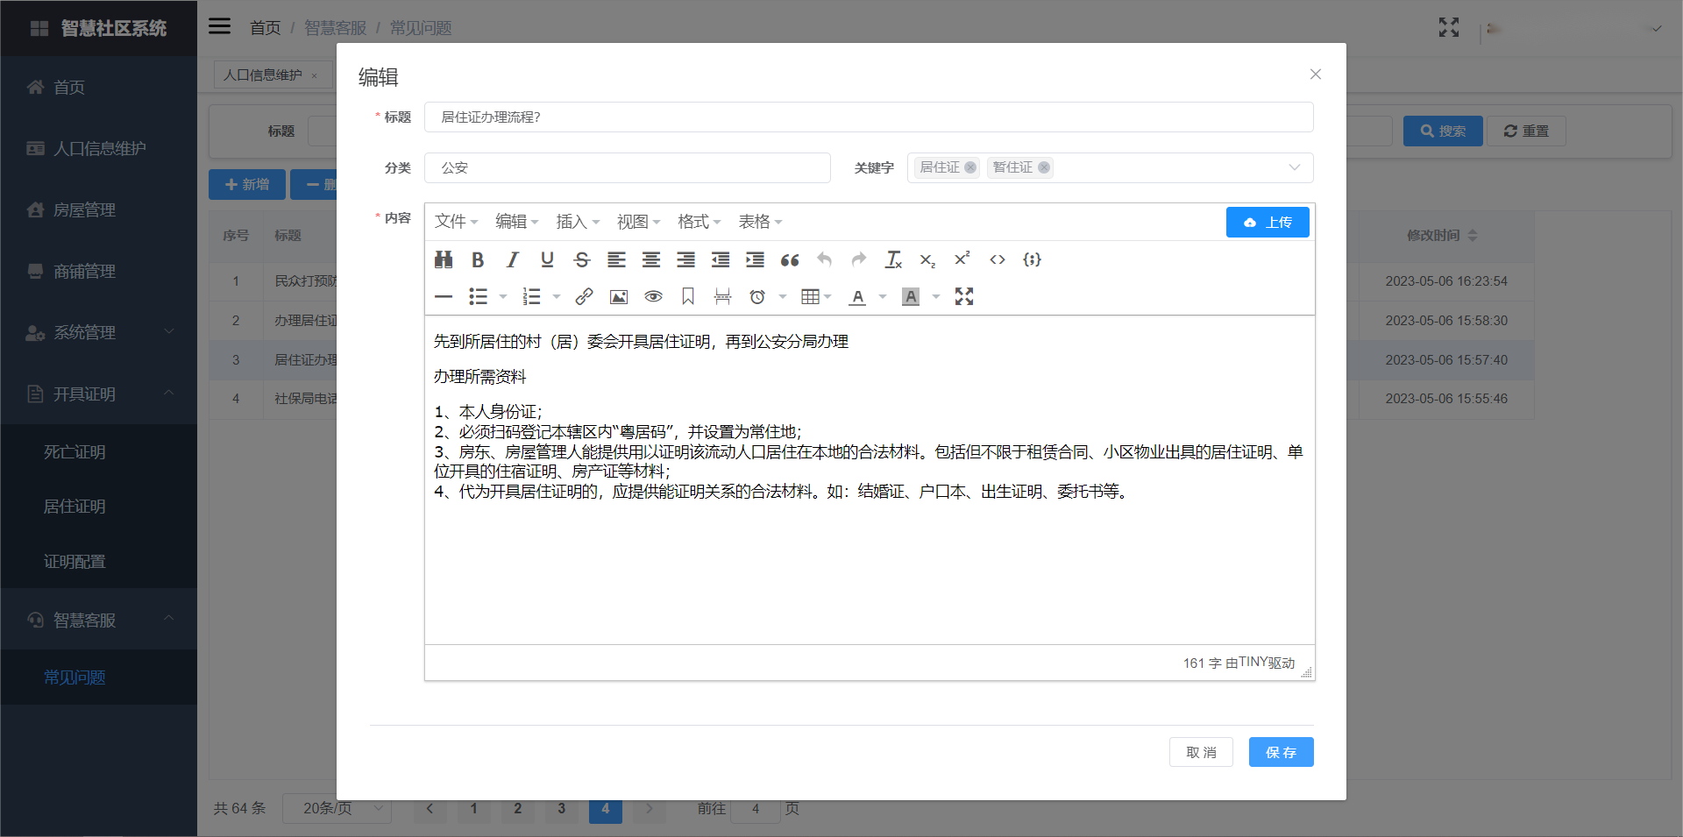Insert page break icon
Screen dimensions: 1683x837
(722, 297)
